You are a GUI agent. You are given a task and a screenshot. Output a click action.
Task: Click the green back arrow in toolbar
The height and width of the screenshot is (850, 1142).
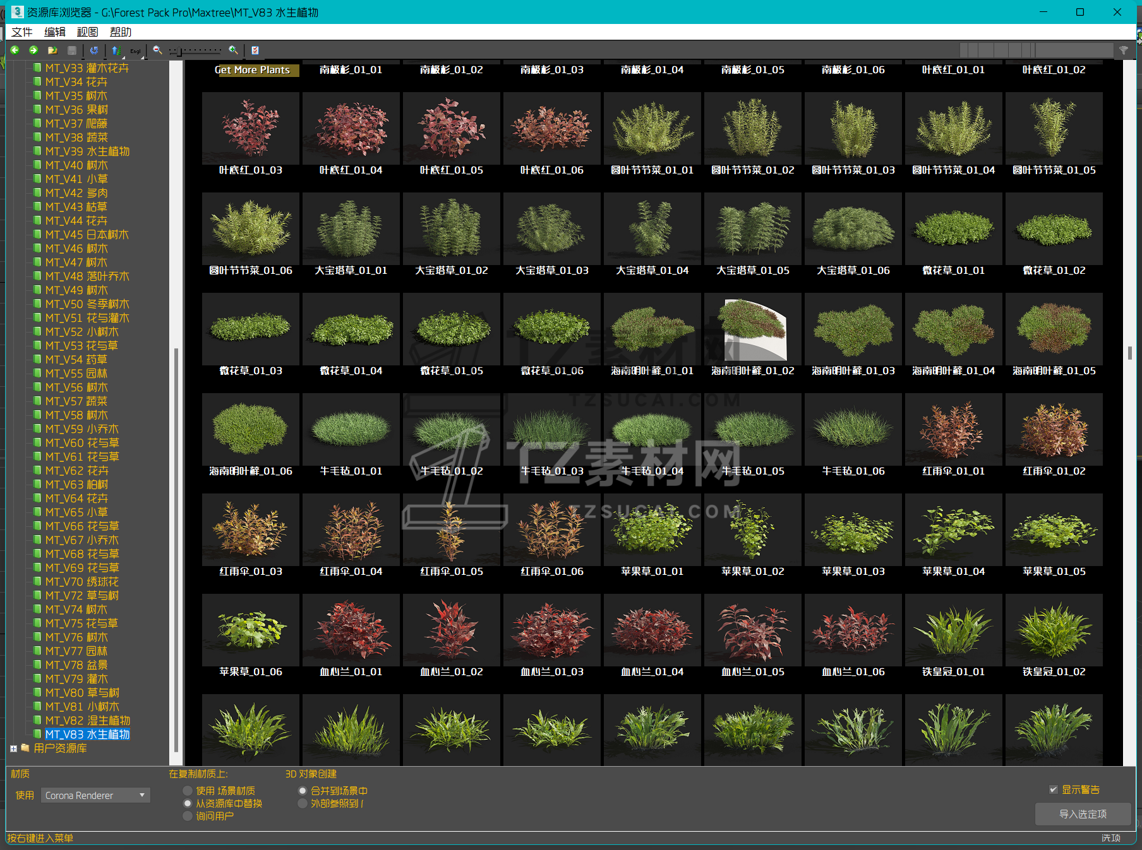15,50
